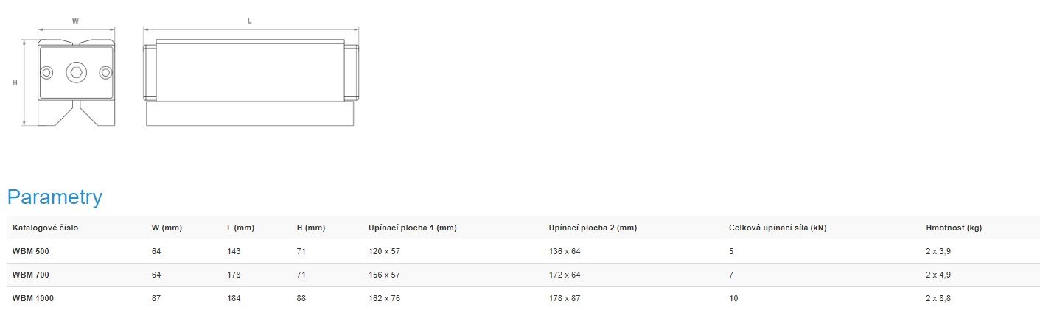The width and height of the screenshot is (1040, 310).
Task: Click the Celková upínací síla (kN) header
Action: point(778,228)
